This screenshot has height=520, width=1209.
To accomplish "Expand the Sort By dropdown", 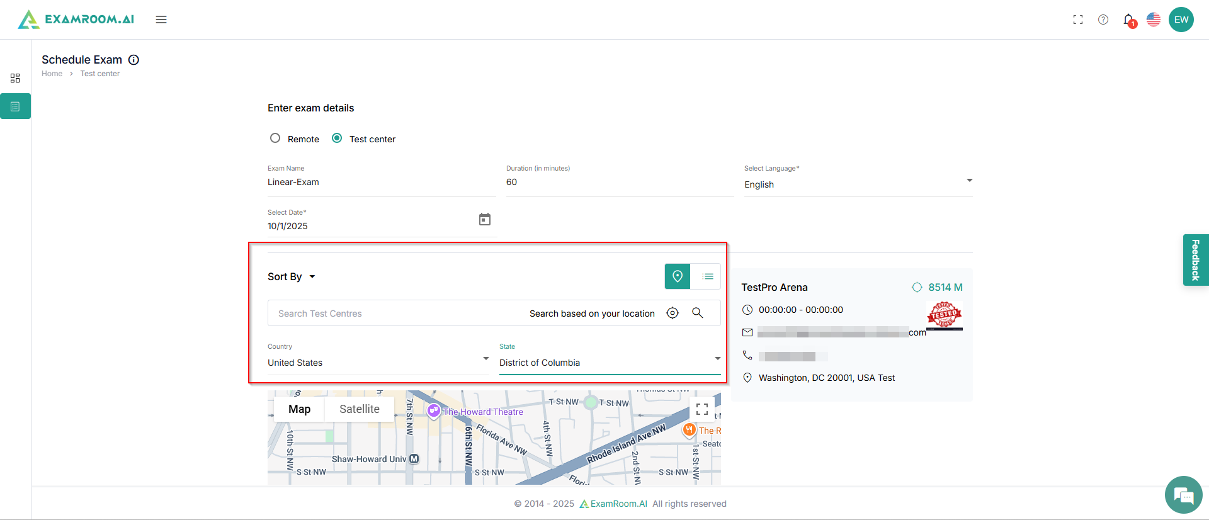I will (291, 277).
